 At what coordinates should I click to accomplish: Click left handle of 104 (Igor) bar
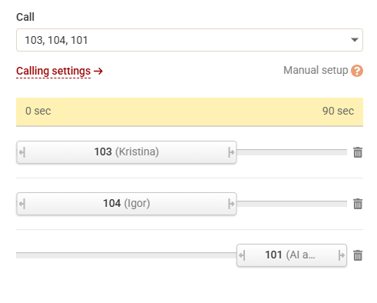tap(22, 205)
